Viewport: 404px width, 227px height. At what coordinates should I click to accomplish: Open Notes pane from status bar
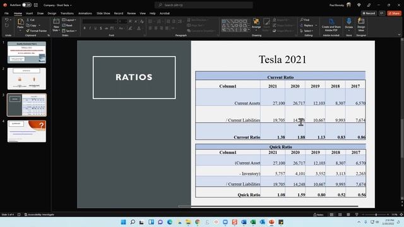pyautogui.click(x=318, y=214)
